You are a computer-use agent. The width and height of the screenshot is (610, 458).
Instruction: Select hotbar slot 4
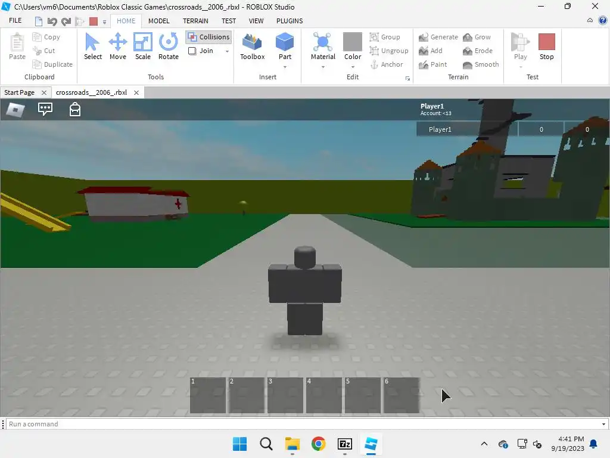[x=323, y=395]
